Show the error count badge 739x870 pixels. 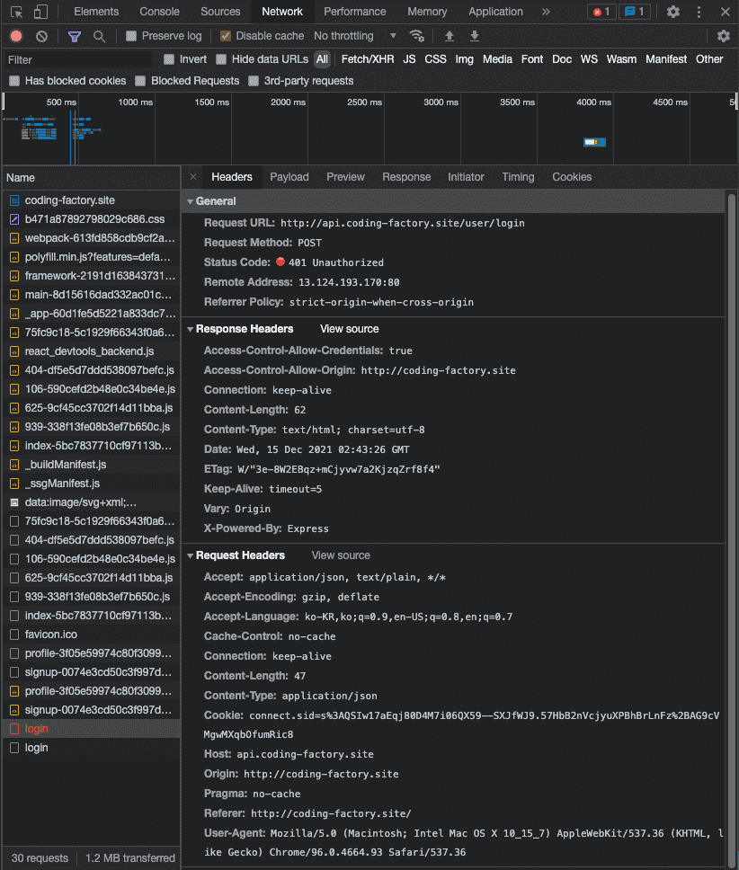[601, 12]
